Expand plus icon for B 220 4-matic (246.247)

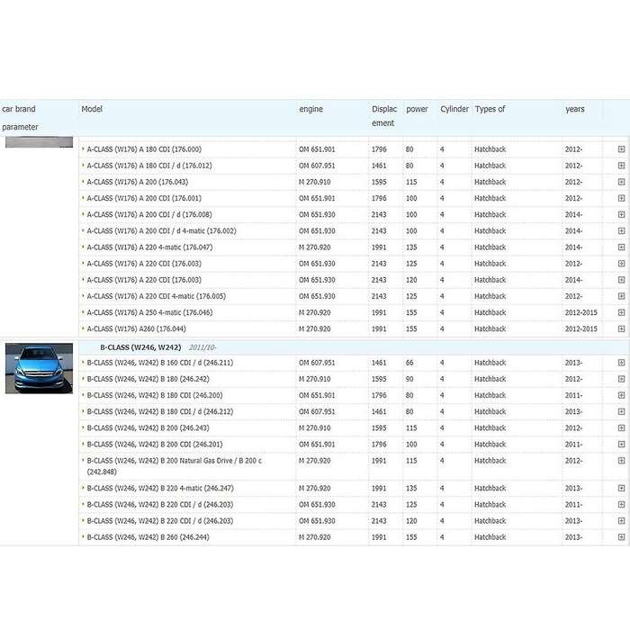[x=621, y=488]
